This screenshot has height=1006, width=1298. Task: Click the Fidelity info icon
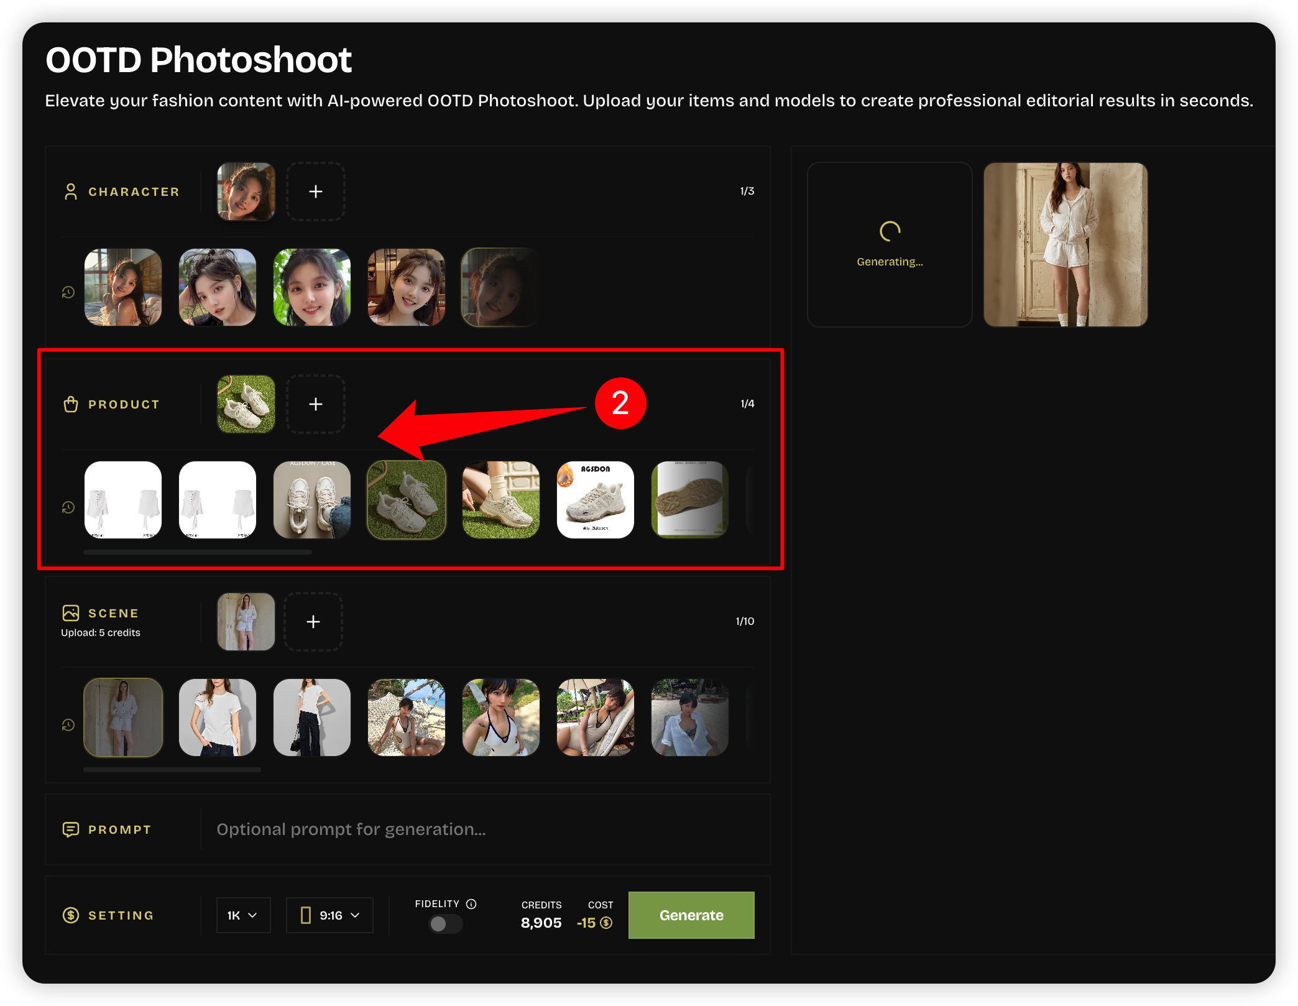point(471,904)
